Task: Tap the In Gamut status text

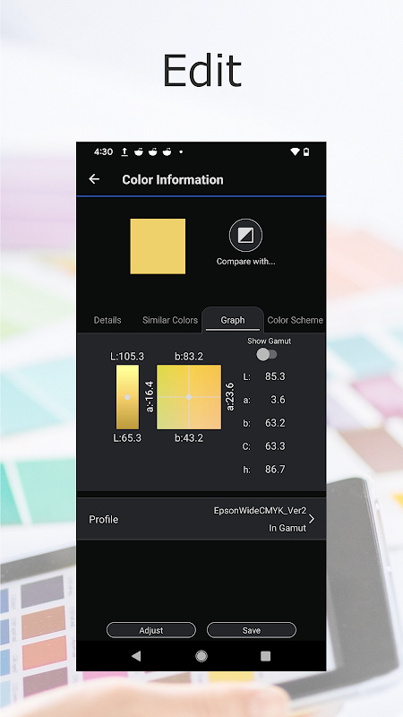Action: click(287, 528)
